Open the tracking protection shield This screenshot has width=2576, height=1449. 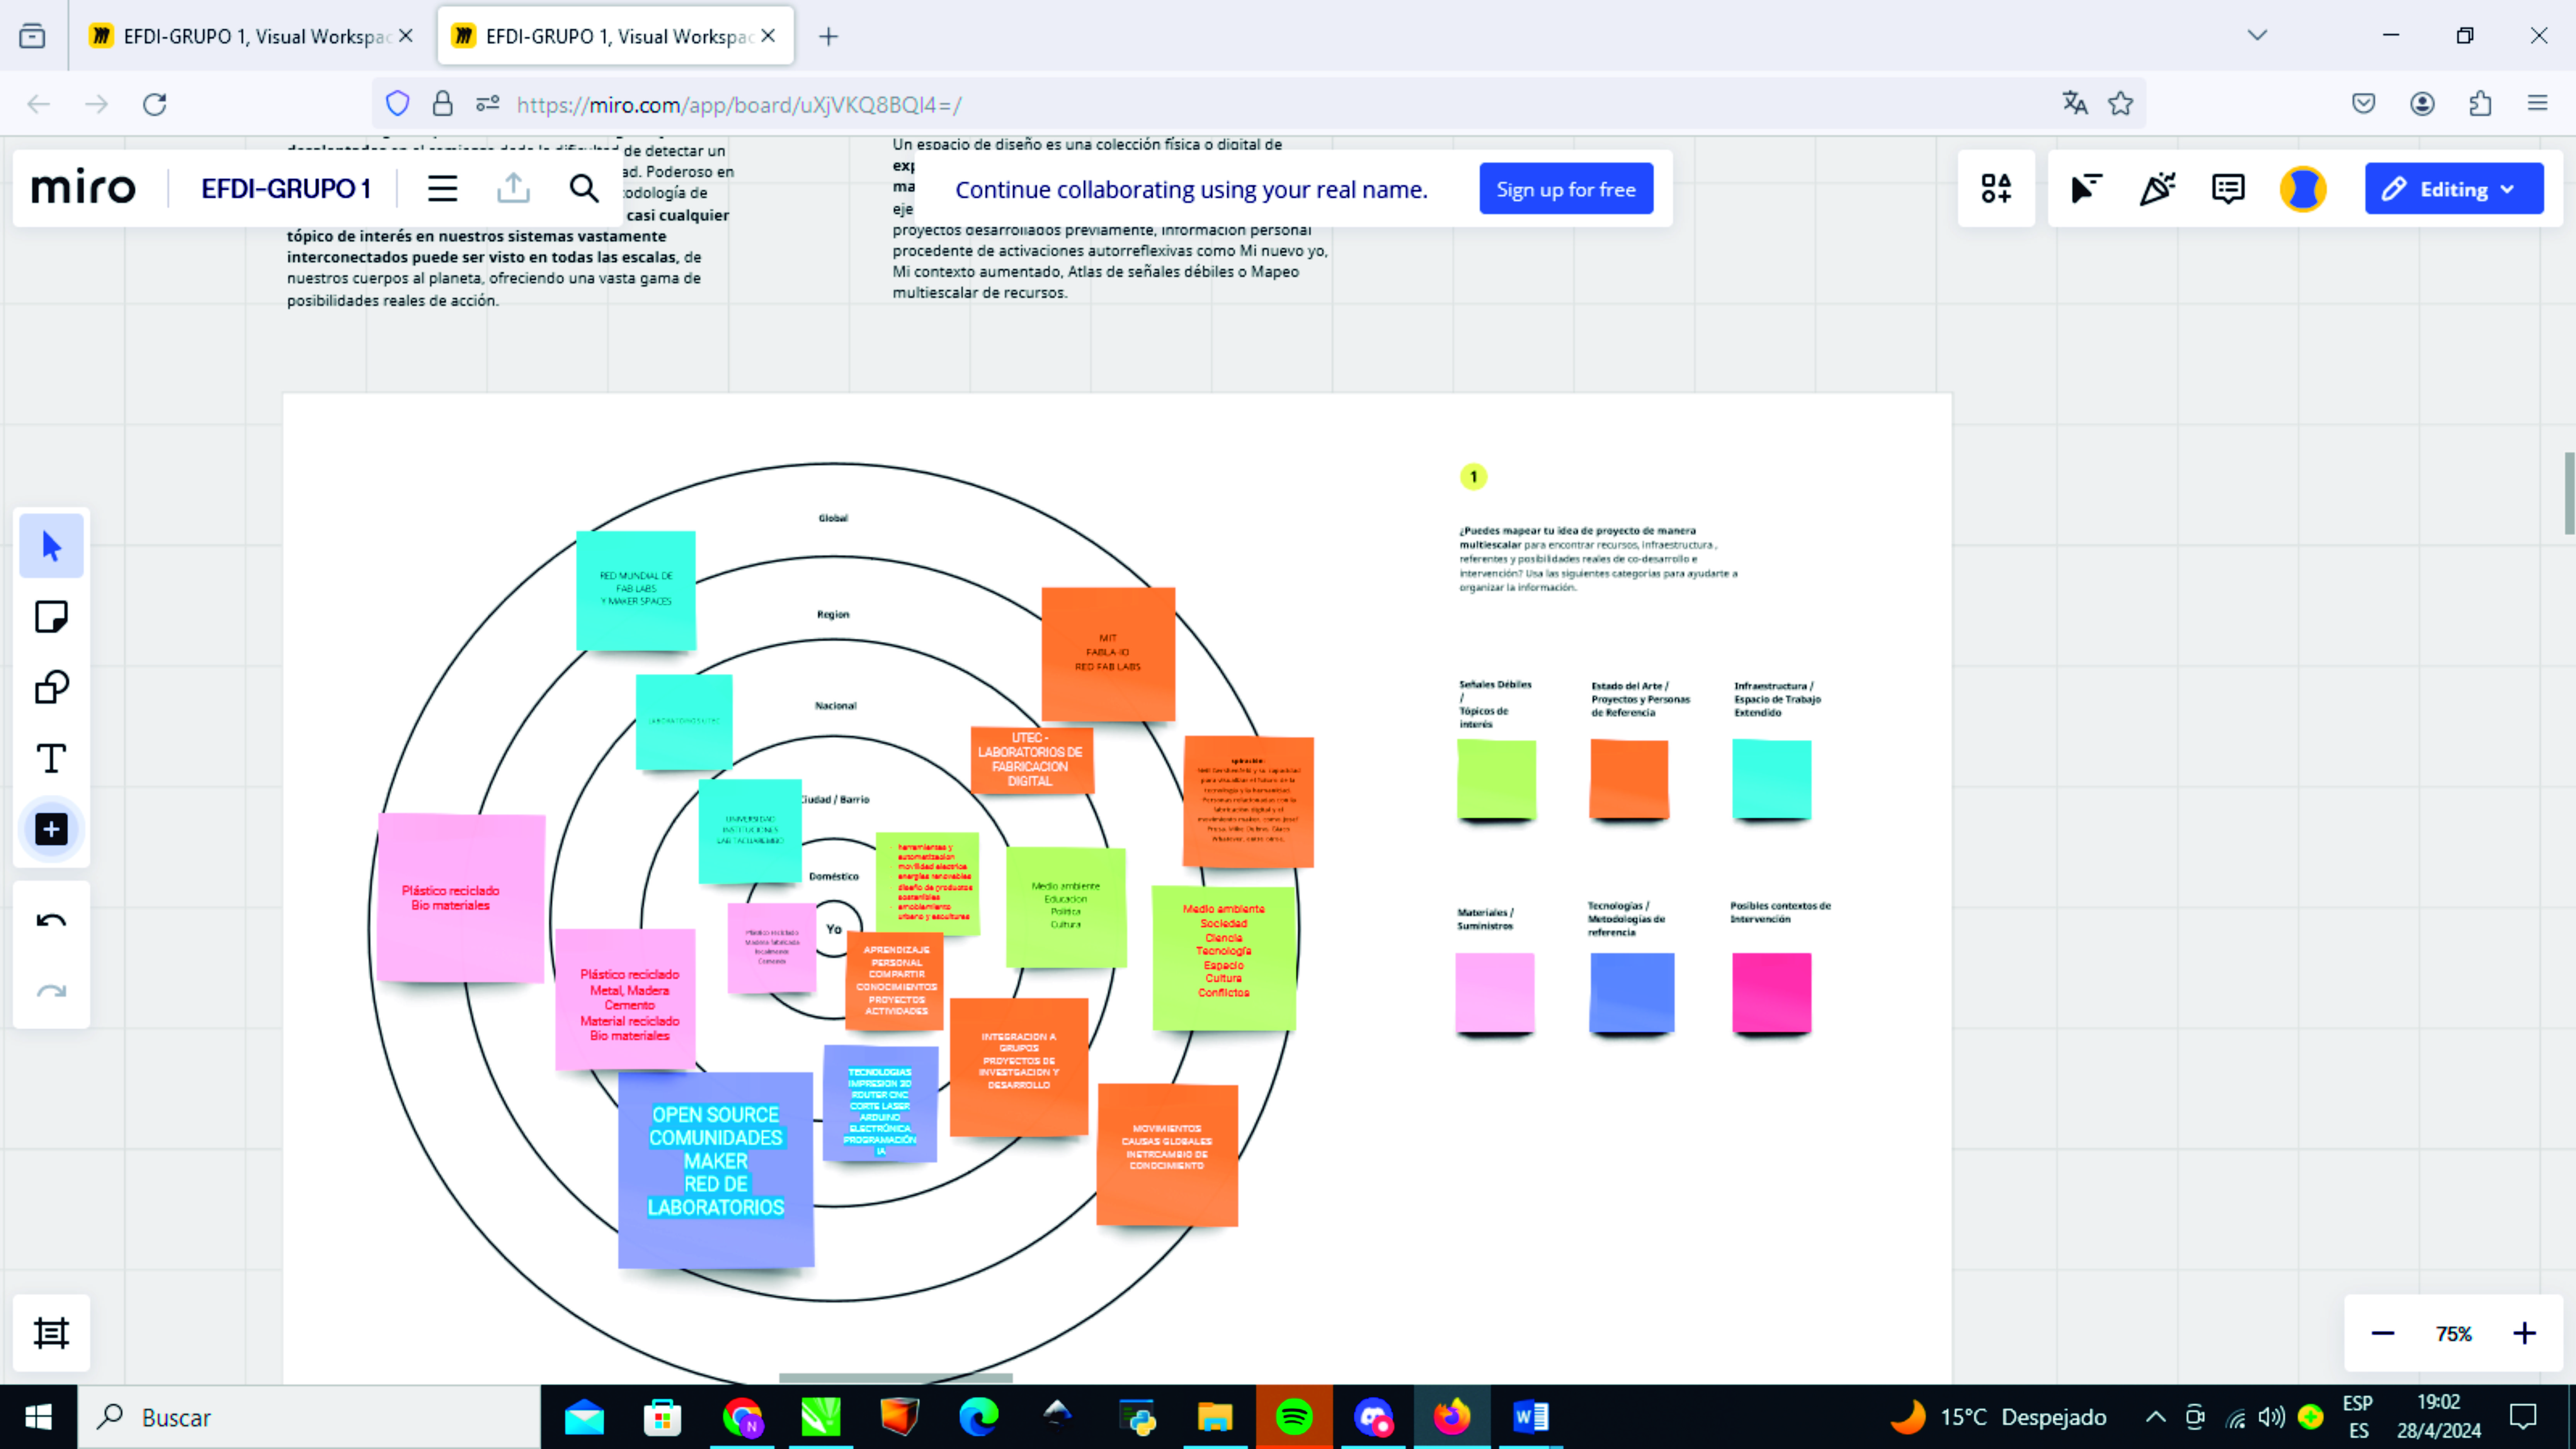pyautogui.click(x=397, y=104)
